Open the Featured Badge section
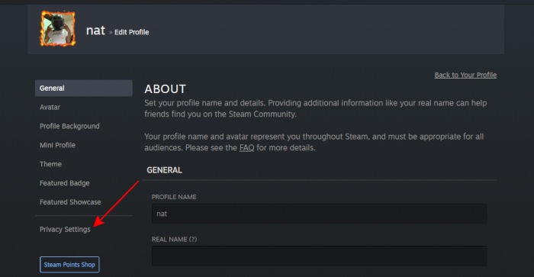The width and height of the screenshot is (534, 277). (64, 183)
